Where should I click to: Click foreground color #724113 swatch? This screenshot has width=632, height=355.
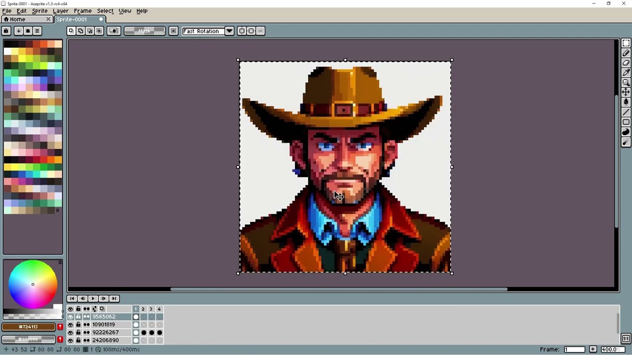pyautogui.click(x=29, y=327)
